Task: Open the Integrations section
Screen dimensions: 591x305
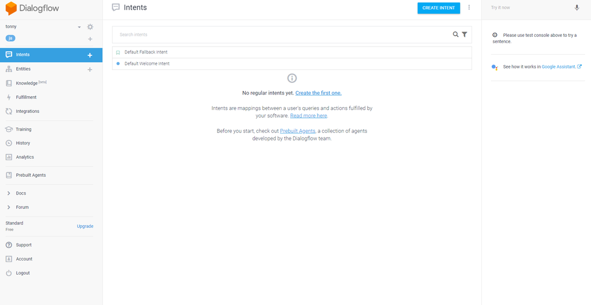Action: pyautogui.click(x=28, y=111)
